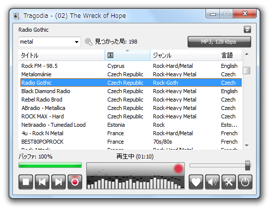Stop playback with the stop button
The width and height of the screenshot is (271, 209).
pyautogui.click(x=26, y=182)
